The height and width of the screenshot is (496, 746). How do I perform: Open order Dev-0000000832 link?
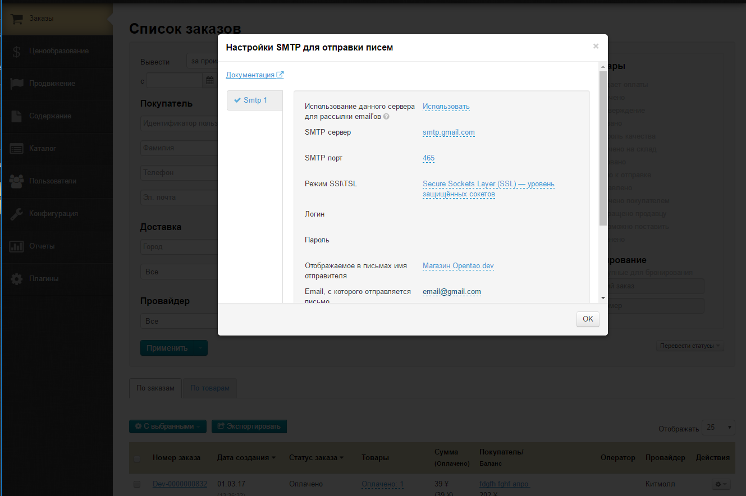[x=180, y=484]
